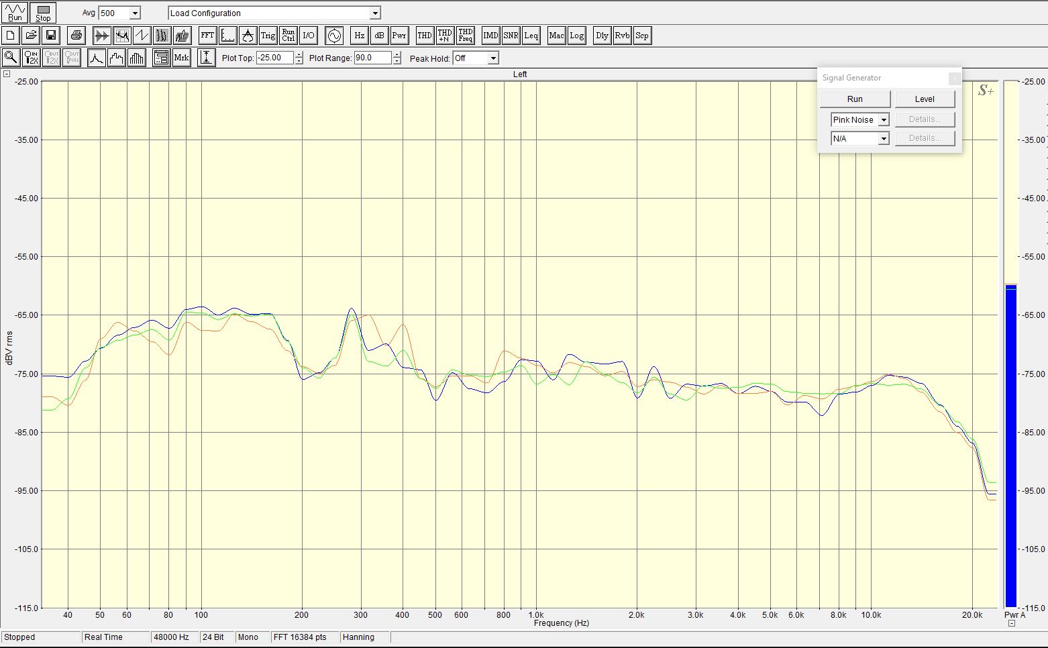The image size is (1048, 648).
Task: Open the Spectrogram view icon
Action: (162, 36)
